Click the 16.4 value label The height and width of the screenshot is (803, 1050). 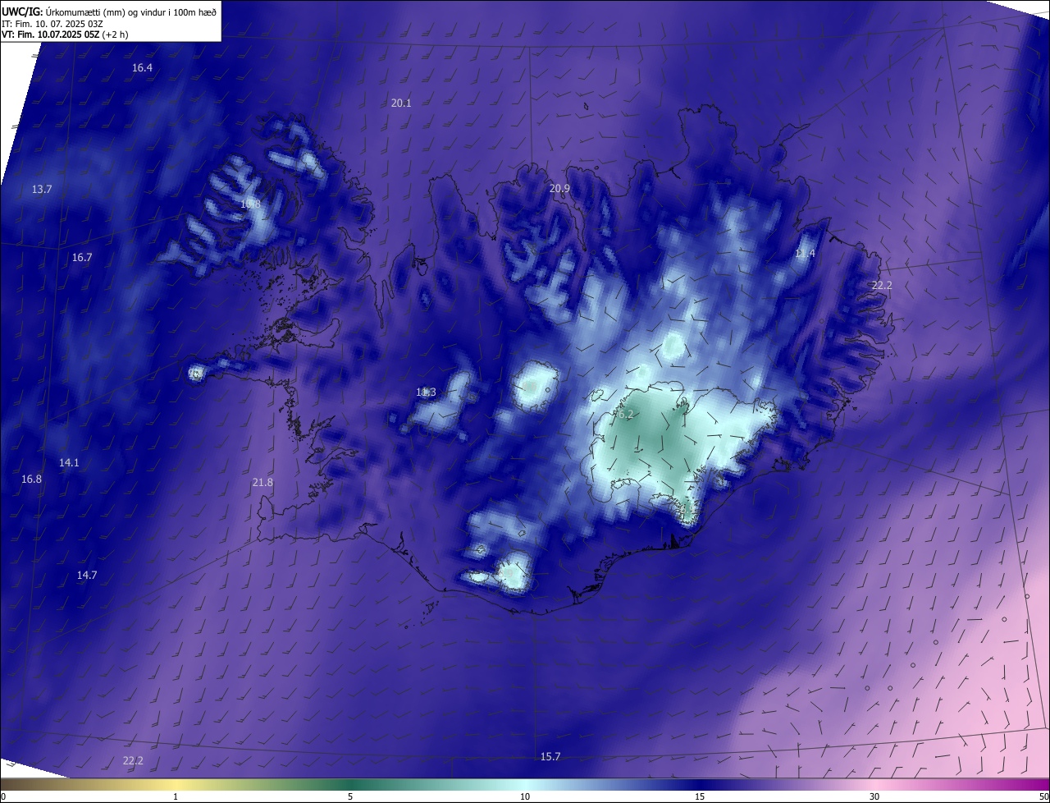[142, 67]
